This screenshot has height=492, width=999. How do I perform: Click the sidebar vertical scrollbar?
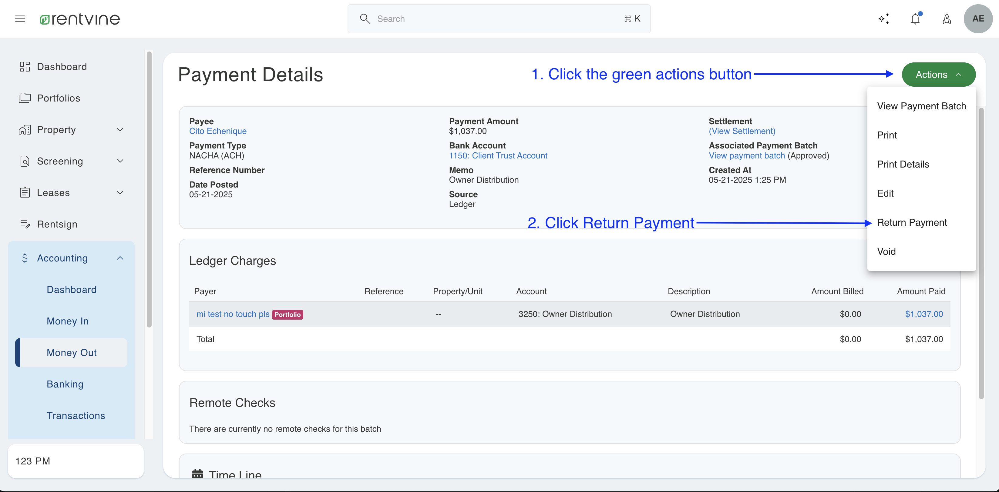(149, 190)
